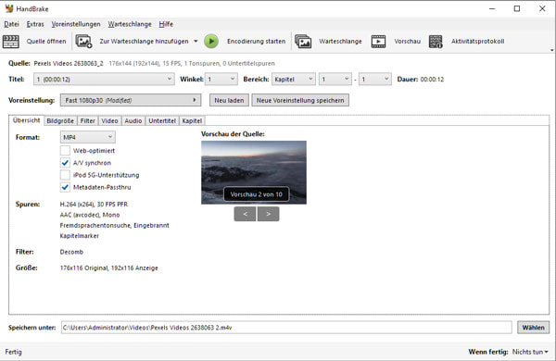Open the 'Warteschlange' toolbar item
Viewport: 556px width, 361px height.
coord(340,42)
